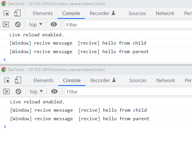Open Sources tab in demo1 DevTools
The height and width of the screenshot is (143, 192).
tap(137, 13)
